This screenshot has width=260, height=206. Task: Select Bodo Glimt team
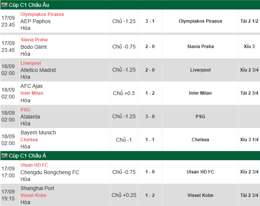coord(34,47)
